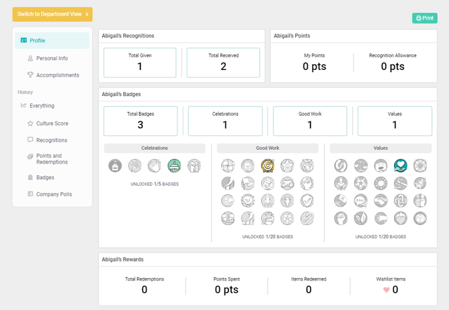This screenshot has height=310, width=449.
Task: Open the Profile menu item
Action: coord(52,41)
